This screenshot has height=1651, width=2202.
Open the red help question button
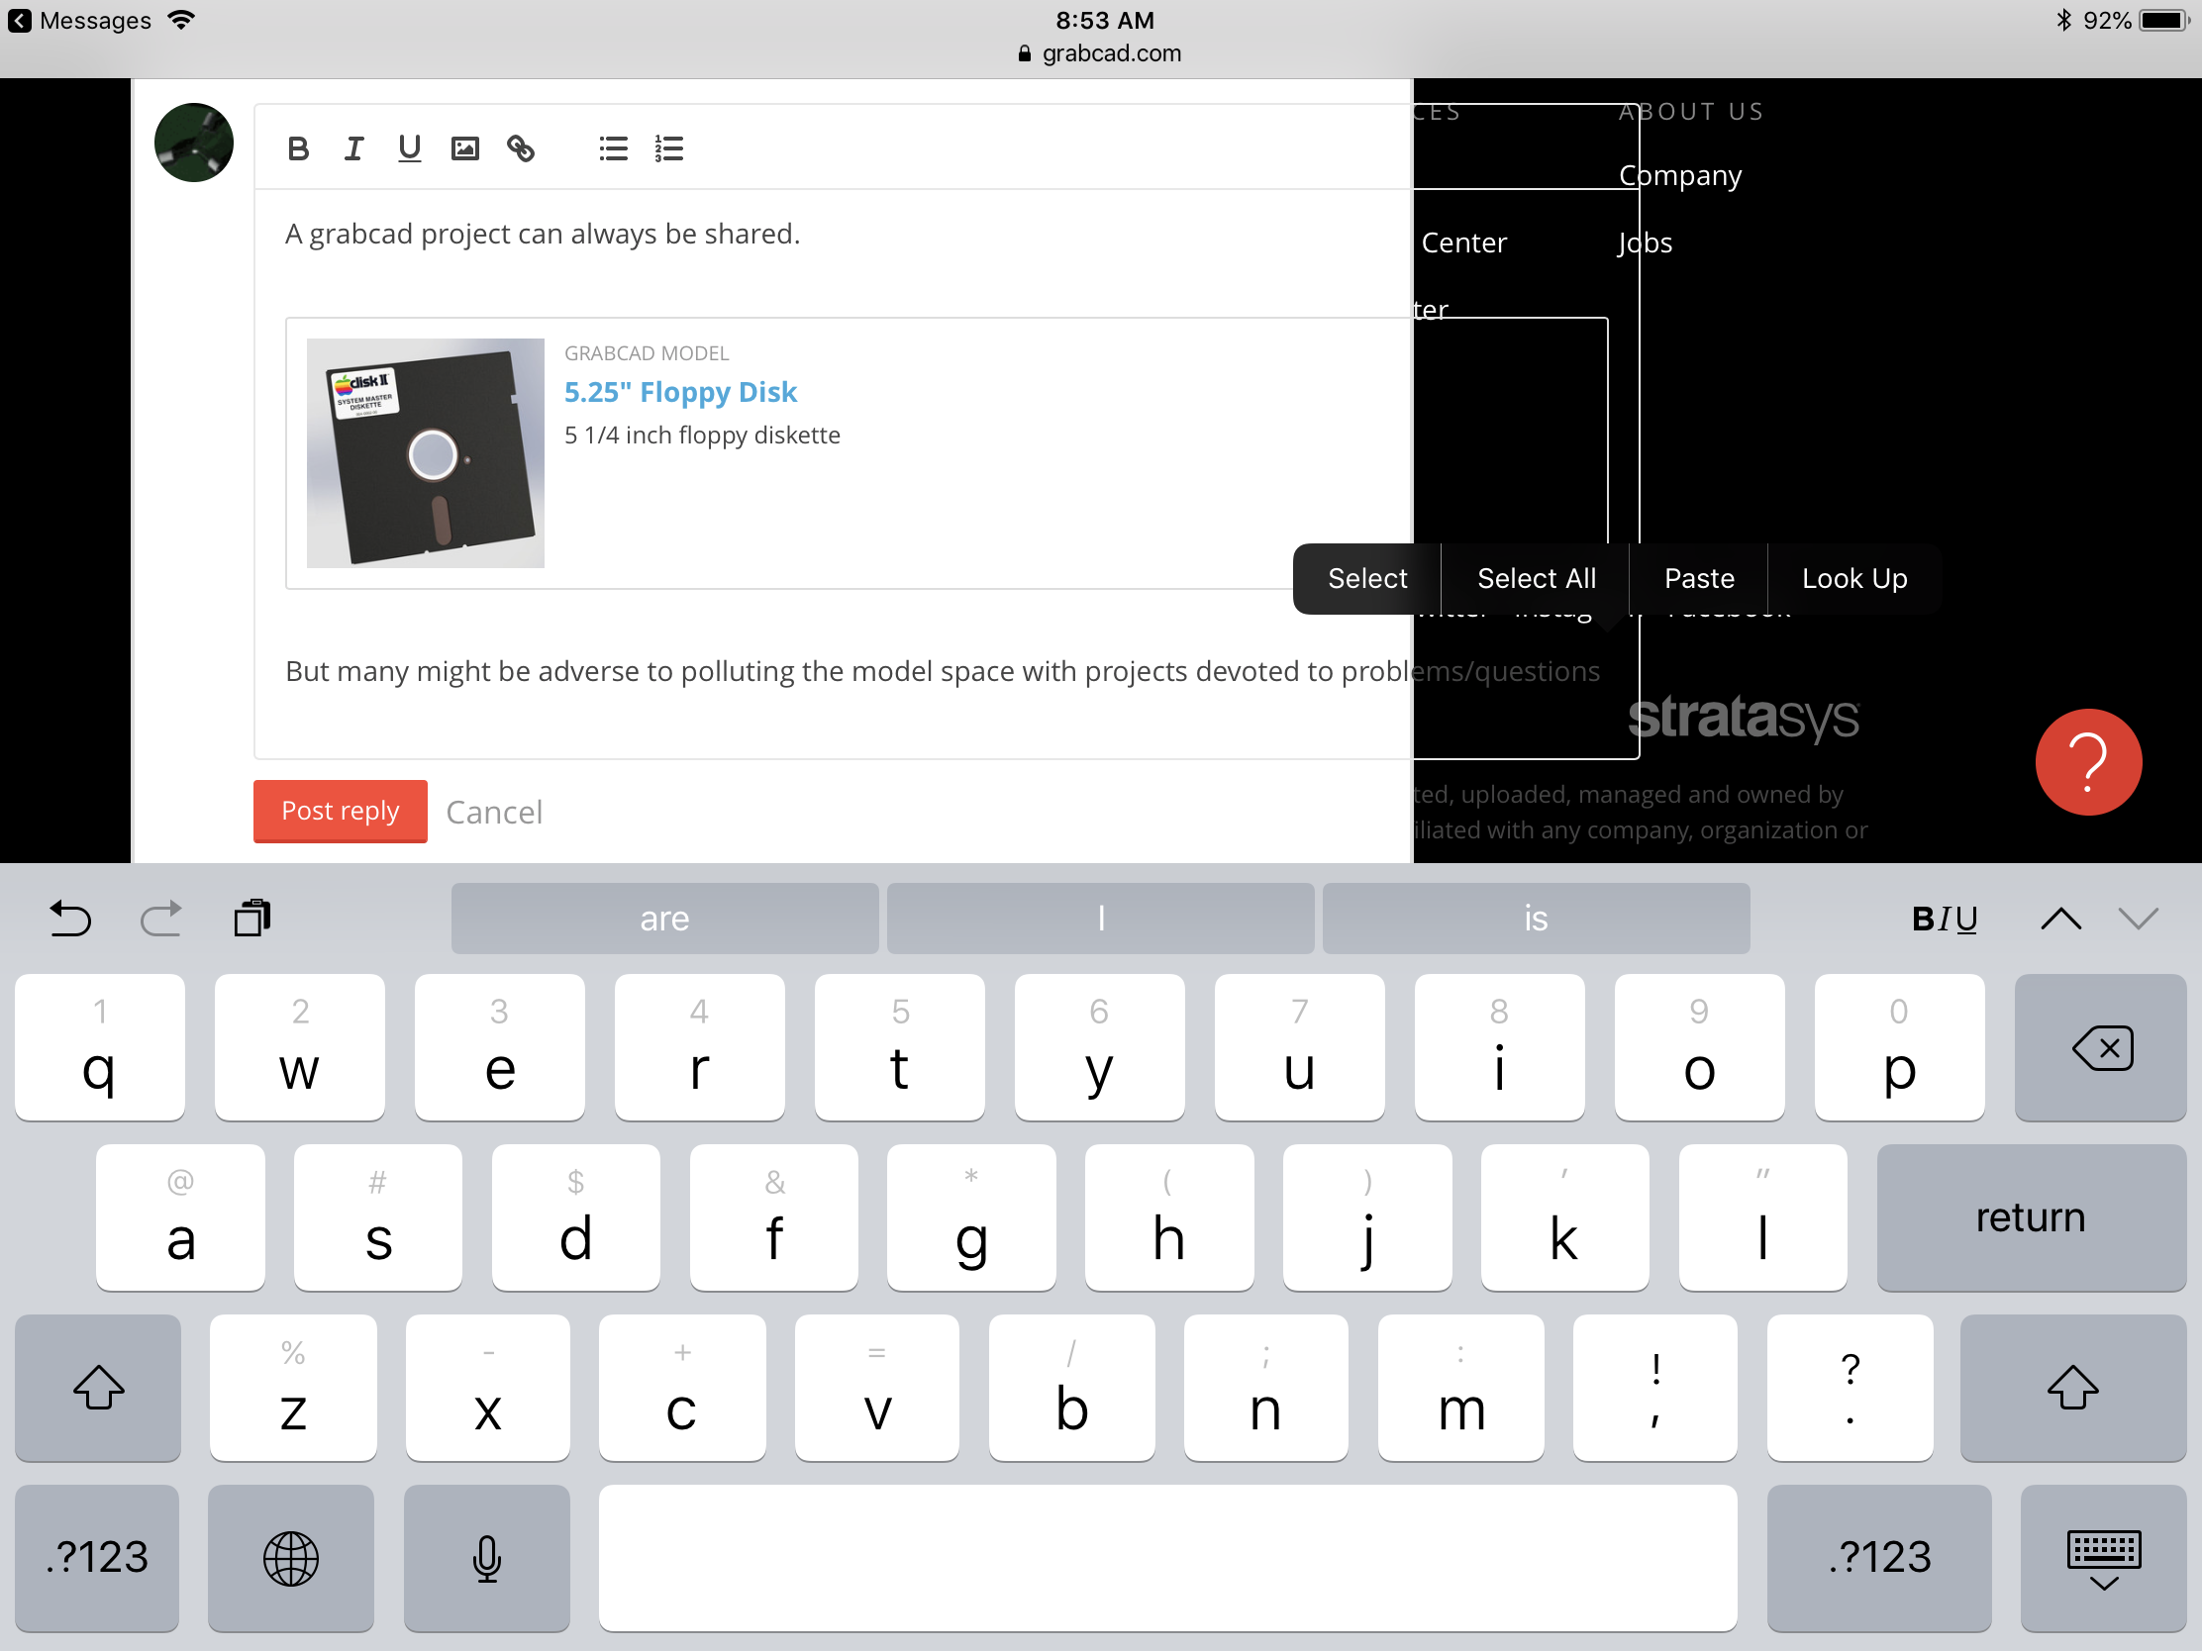click(2087, 762)
